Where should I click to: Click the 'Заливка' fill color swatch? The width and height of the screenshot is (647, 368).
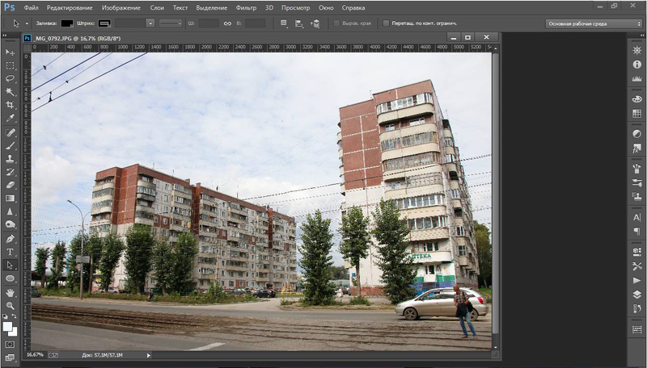pos(67,23)
